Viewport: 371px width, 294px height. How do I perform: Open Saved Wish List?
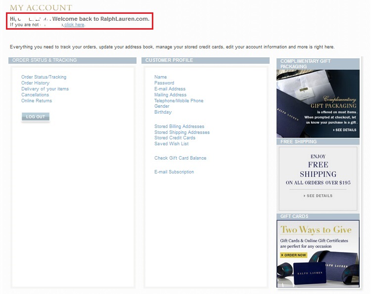click(x=171, y=144)
